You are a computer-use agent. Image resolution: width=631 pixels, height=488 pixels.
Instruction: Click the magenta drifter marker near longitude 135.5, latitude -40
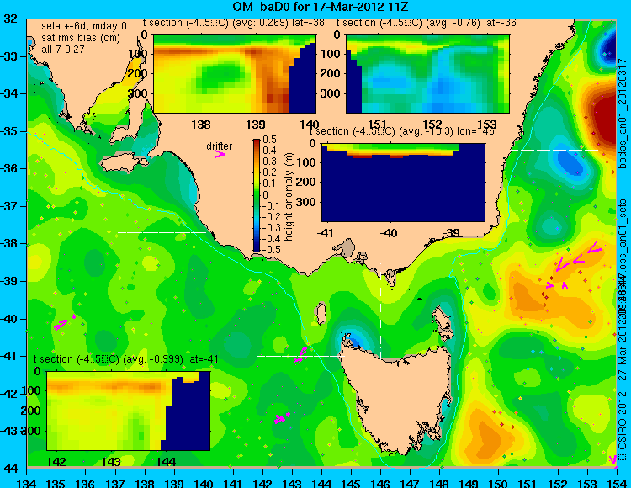pyautogui.click(x=65, y=322)
